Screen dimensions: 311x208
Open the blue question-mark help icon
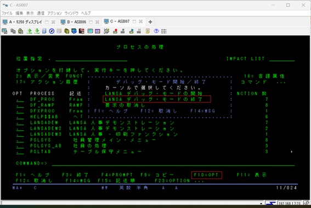pos(156,31)
